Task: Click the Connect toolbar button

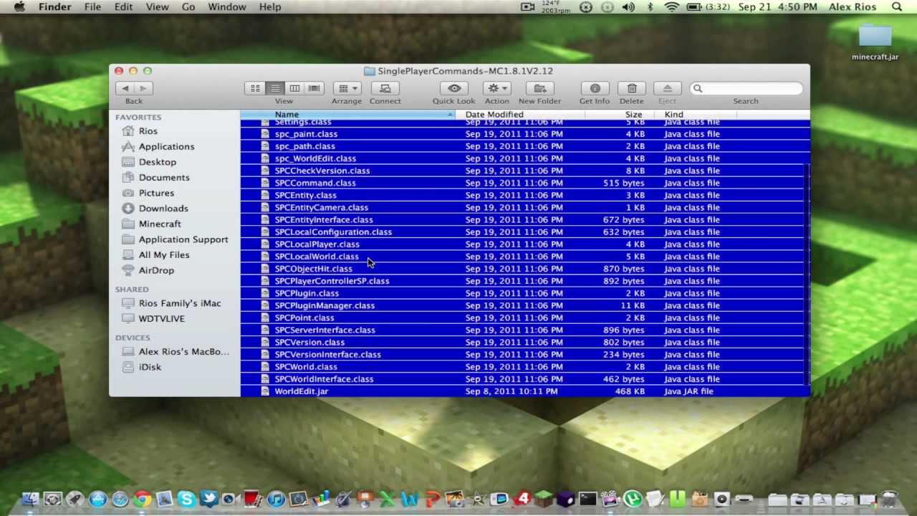Action: 385,88
